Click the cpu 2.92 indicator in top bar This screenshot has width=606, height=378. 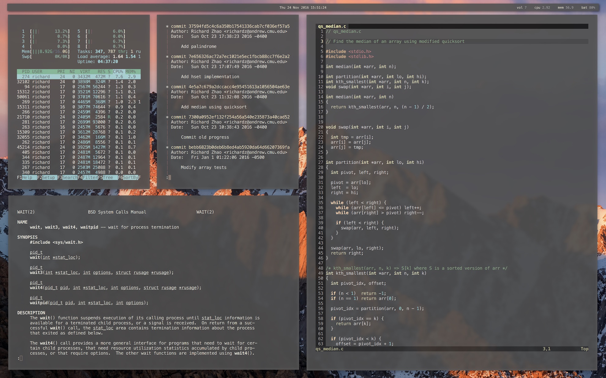542,7
